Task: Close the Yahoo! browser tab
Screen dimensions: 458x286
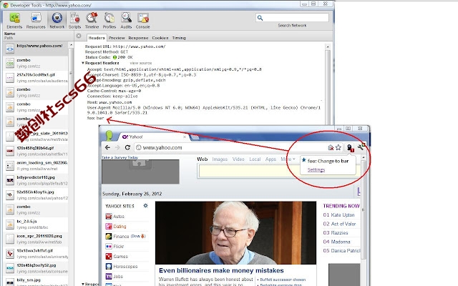Action: (x=185, y=137)
